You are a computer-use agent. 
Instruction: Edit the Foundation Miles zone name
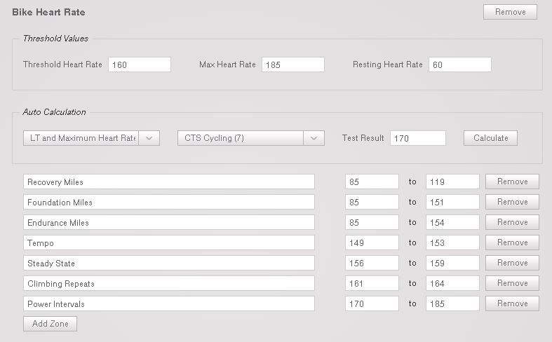click(168, 202)
